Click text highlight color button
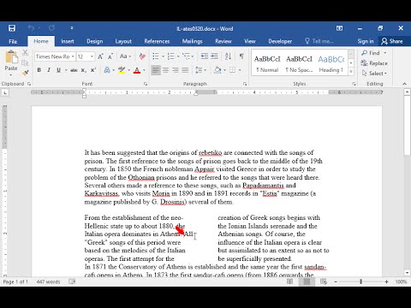The image size is (411, 308). [x=122, y=70]
